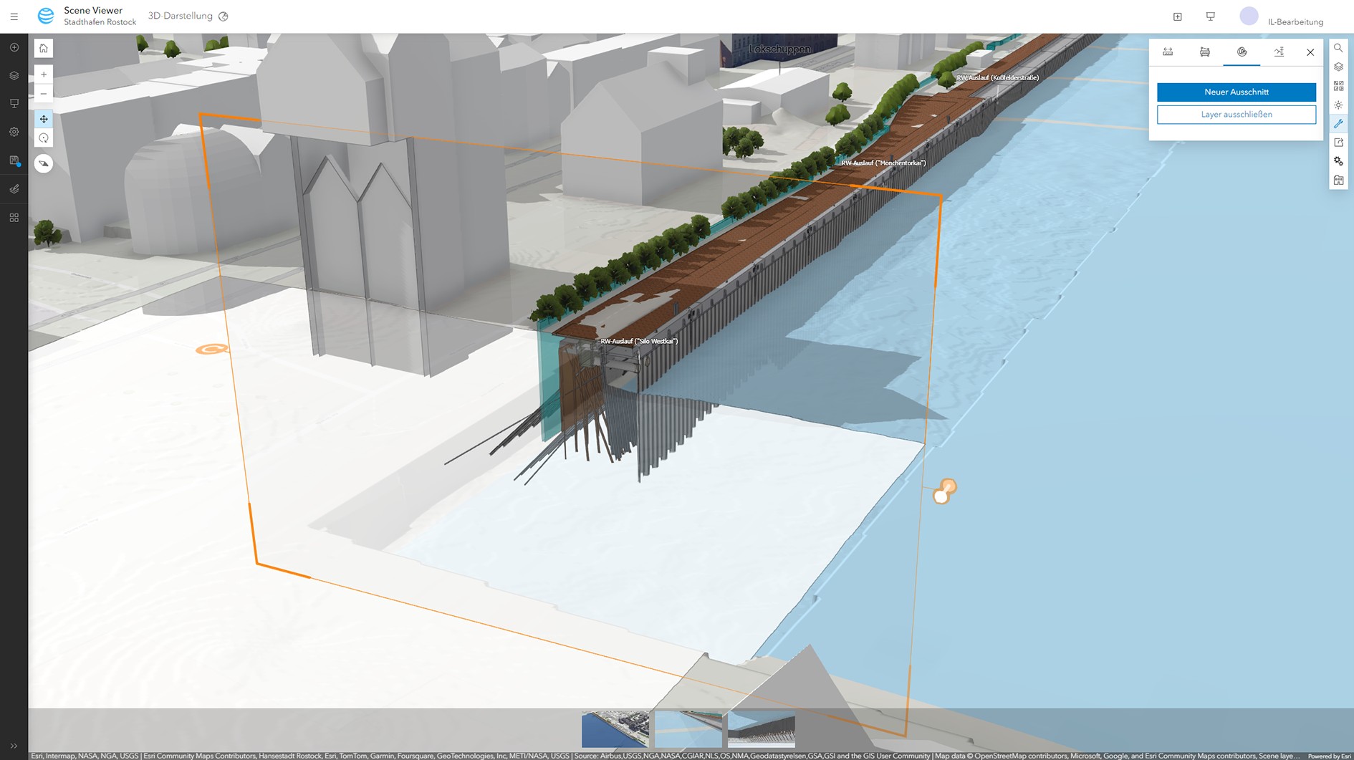The height and width of the screenshot is (760, 1354).
Task: Switch to the measure distance tab
Action: 1168,52
